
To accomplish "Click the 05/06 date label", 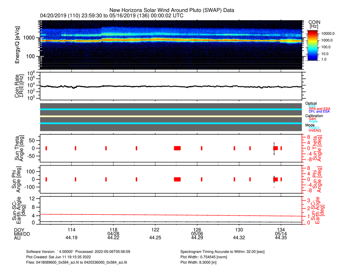I will [x=197, y=234].
